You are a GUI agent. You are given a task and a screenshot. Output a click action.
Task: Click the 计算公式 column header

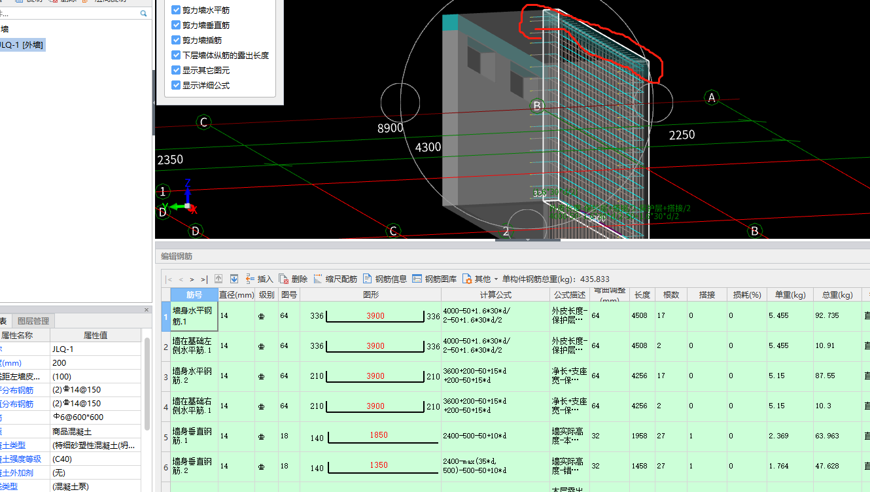[x=495, y=294]
